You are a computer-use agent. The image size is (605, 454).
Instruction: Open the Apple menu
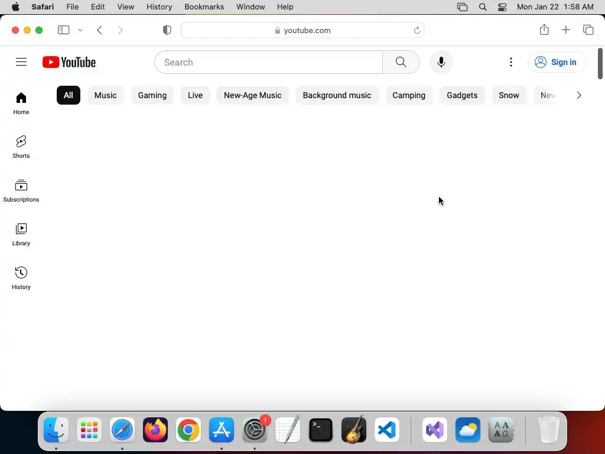pos(15,7)
